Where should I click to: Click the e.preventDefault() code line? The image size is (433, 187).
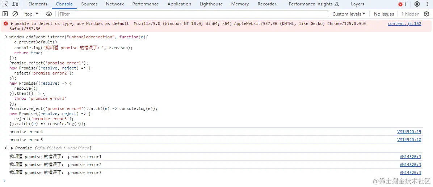(35, 42)
